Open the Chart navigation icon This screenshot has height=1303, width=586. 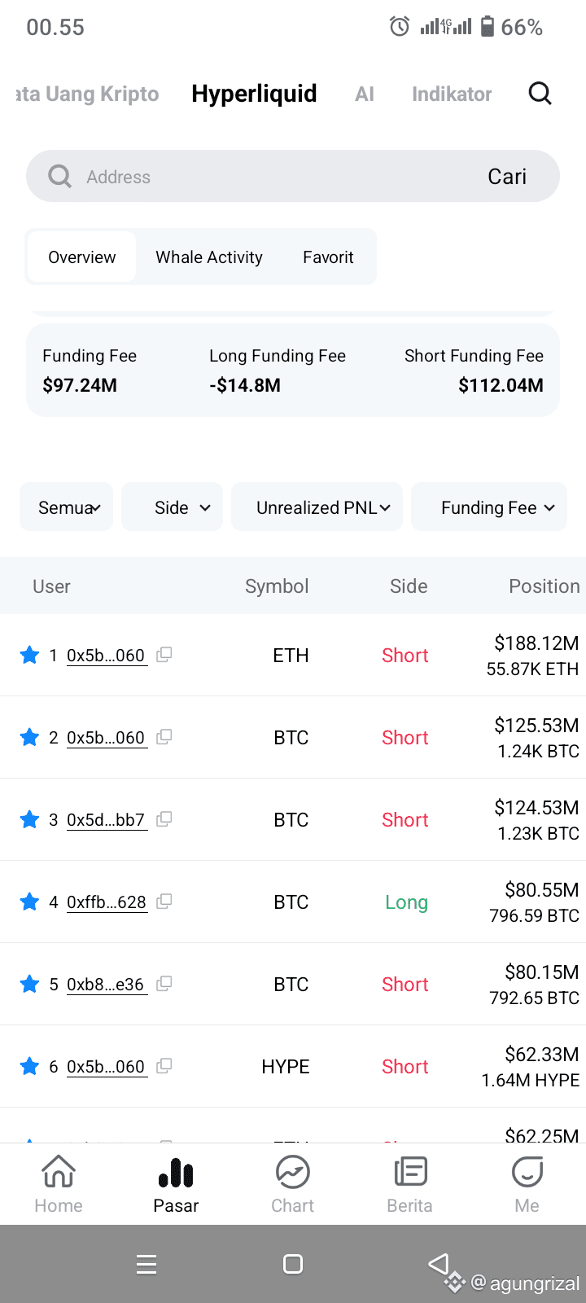293,1172
